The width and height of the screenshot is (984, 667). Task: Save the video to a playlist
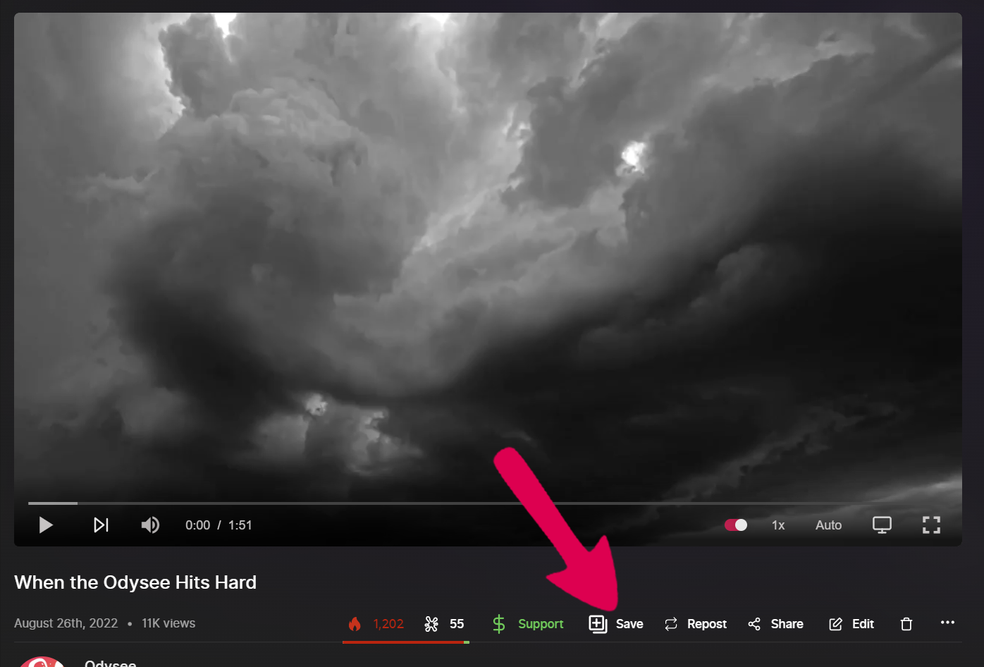click(616, 624)
